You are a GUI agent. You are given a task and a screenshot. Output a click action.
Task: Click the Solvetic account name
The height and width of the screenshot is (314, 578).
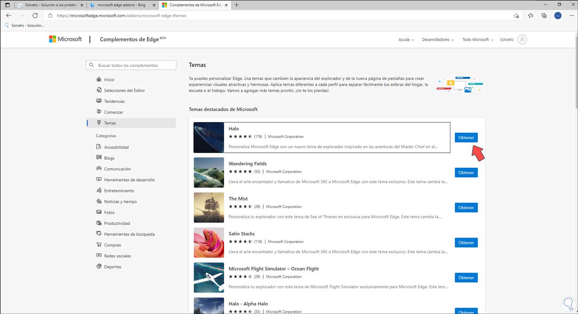507,40
